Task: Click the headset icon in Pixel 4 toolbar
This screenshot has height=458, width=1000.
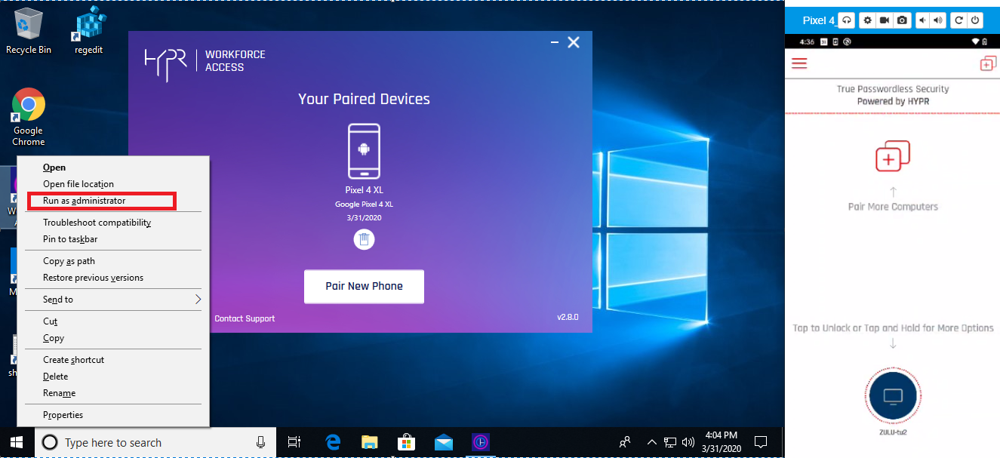Action: [x=847, y=20]
